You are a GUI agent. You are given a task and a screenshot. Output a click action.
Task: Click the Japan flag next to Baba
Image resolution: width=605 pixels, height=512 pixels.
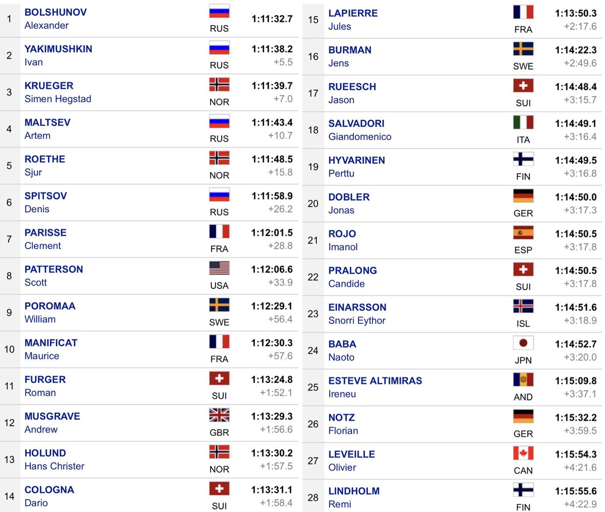(523, 343)
